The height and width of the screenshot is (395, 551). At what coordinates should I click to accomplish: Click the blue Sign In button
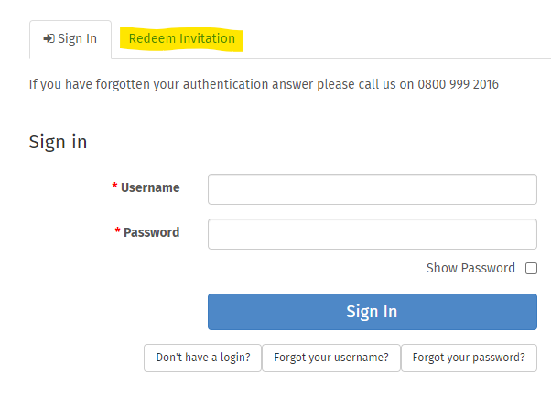(x=373, y=312)
